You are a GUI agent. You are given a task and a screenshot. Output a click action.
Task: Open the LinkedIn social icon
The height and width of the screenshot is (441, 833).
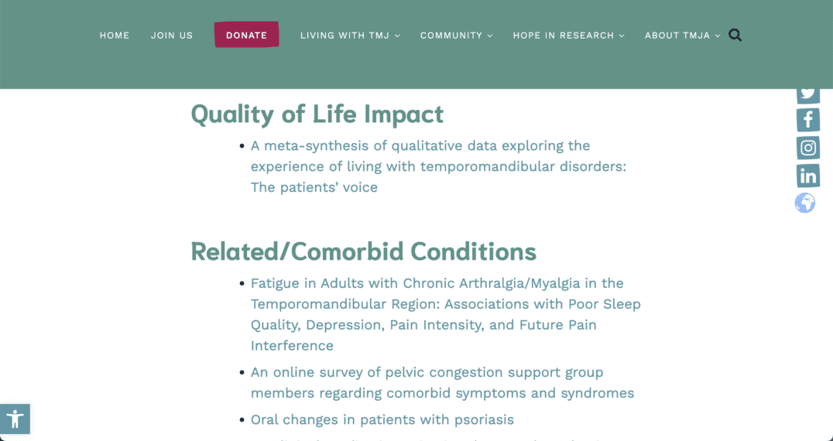tap(808, 176)
